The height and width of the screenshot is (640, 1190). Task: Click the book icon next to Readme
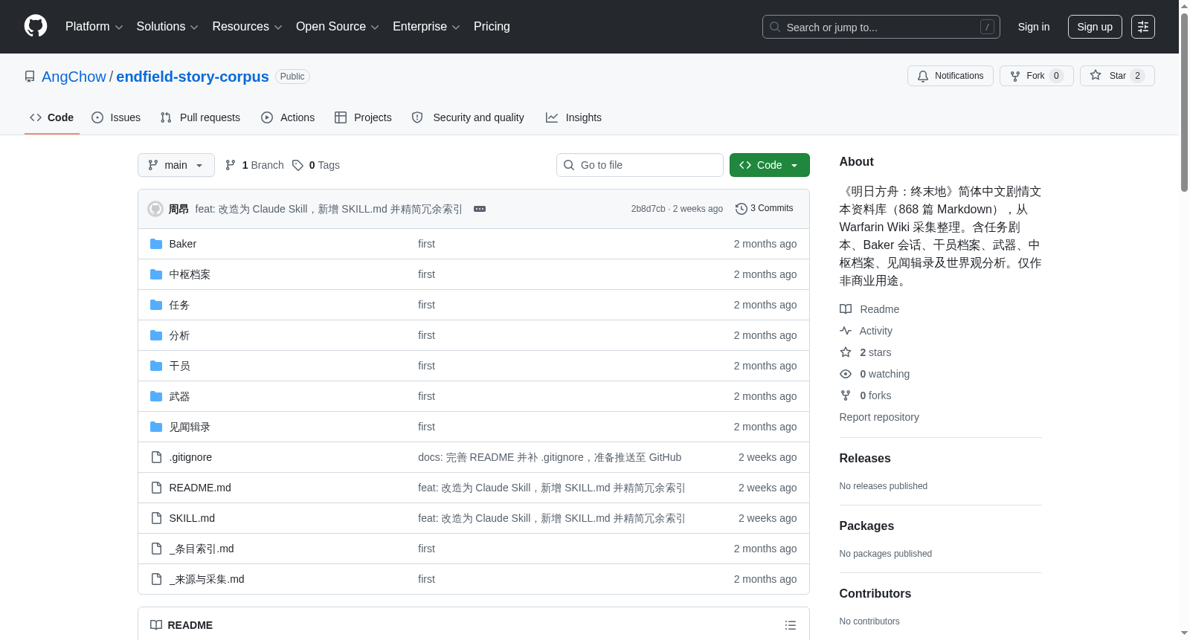[x=846, y=309]
